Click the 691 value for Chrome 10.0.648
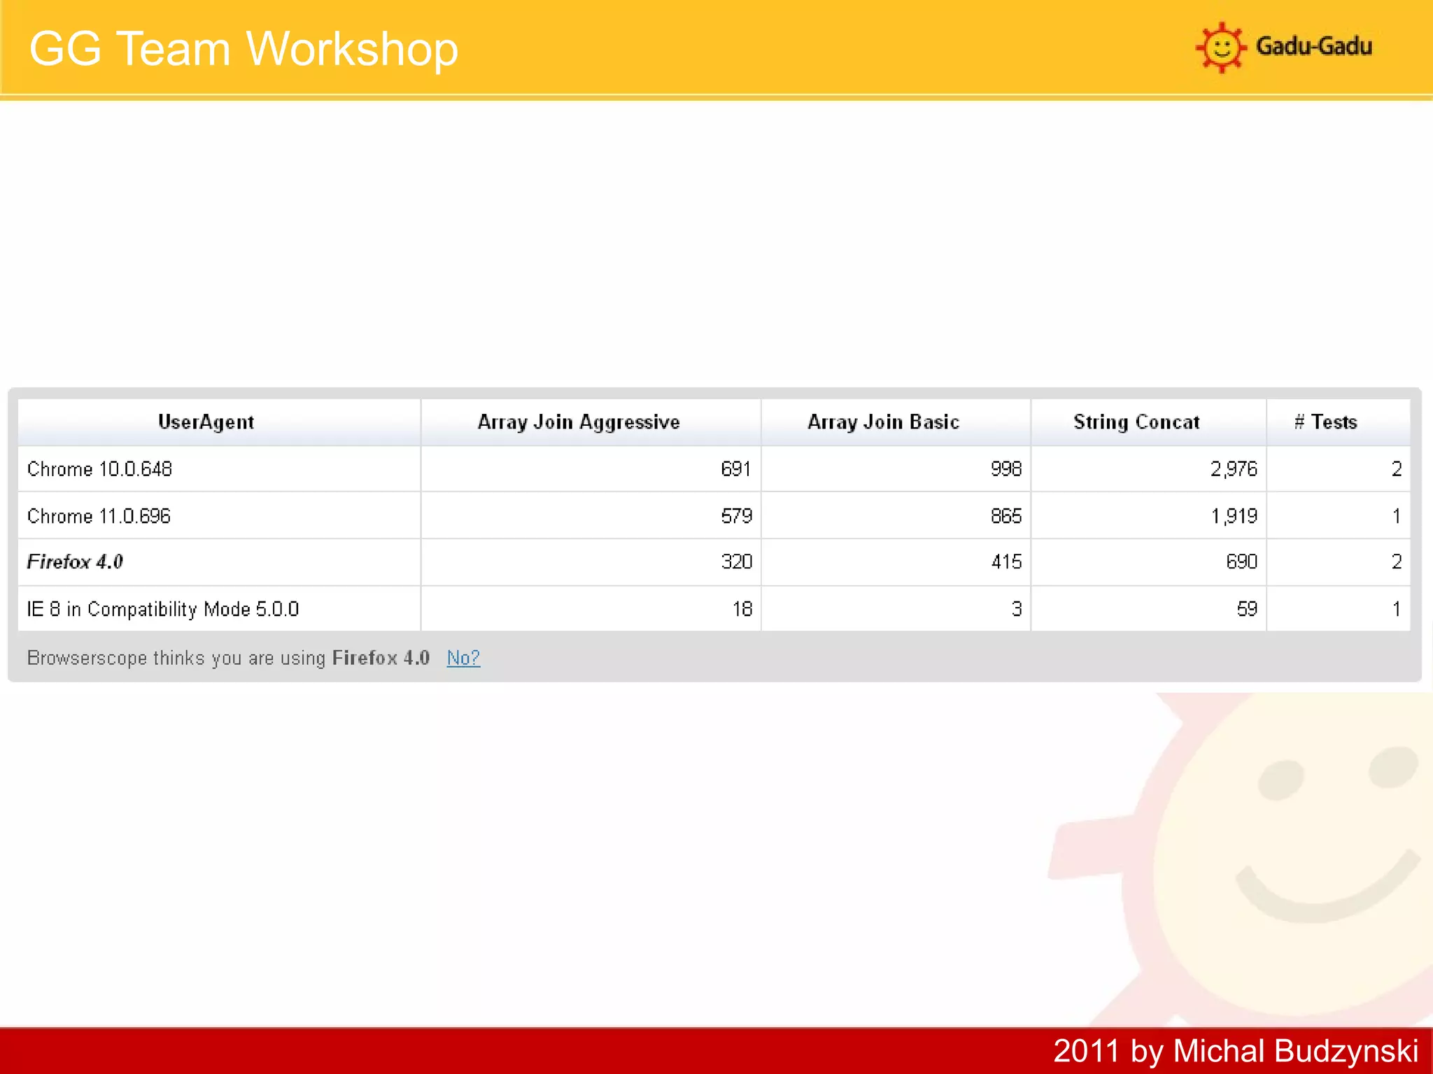 coord(736,468)
